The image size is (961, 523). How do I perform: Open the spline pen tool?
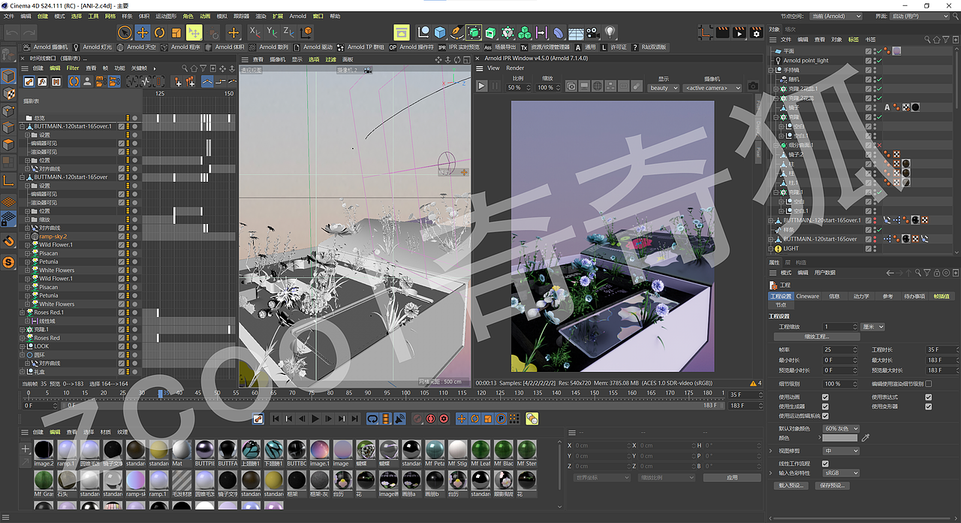[x=456, y=32]
